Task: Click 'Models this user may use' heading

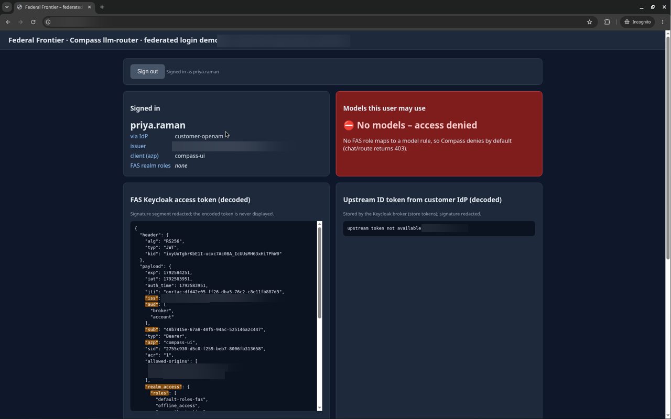Action: click(384, 108)
